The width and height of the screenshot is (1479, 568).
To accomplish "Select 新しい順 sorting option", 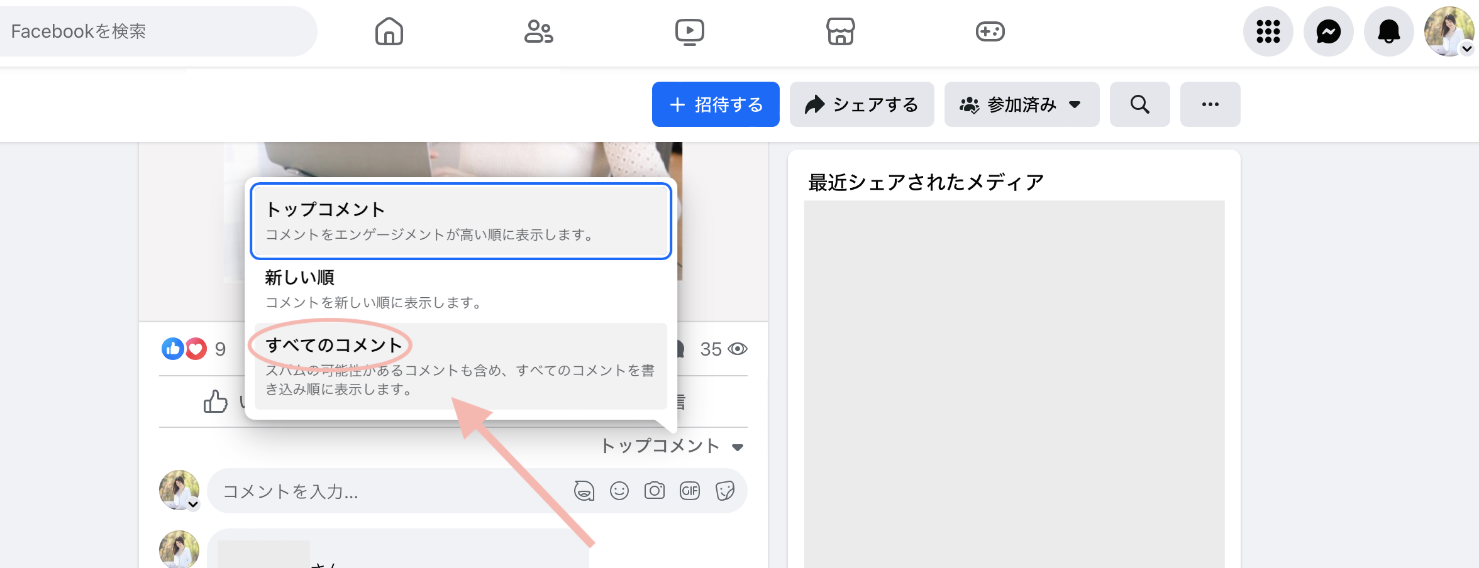I will pyautogui.click(x=460, y=289).
